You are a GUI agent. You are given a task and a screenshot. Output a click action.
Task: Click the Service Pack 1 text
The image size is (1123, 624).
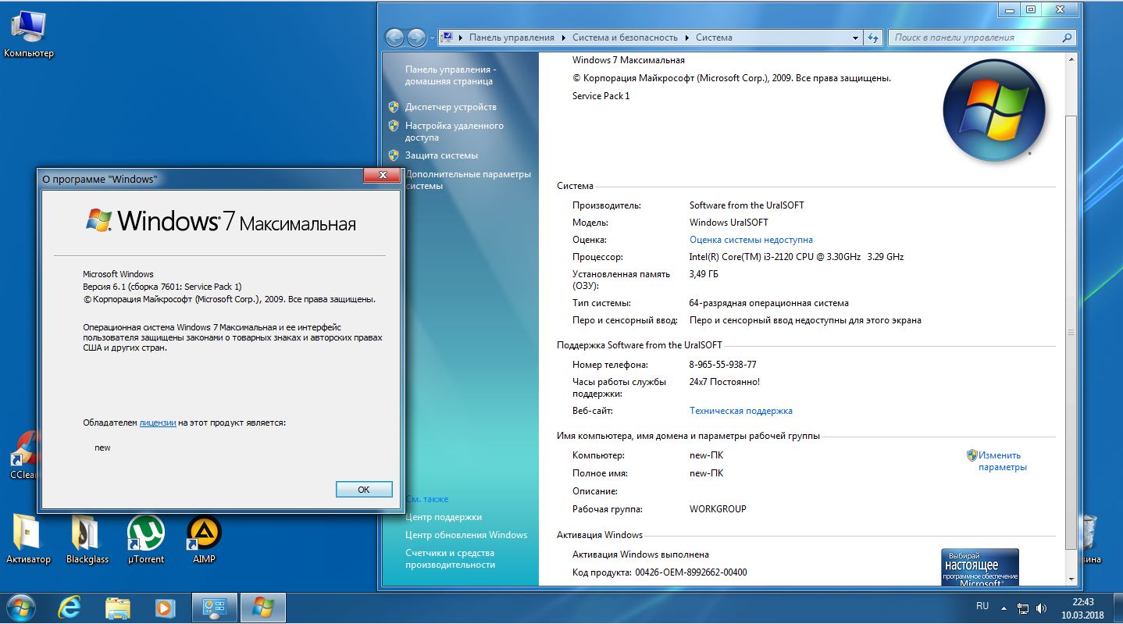tap(601, 96)
